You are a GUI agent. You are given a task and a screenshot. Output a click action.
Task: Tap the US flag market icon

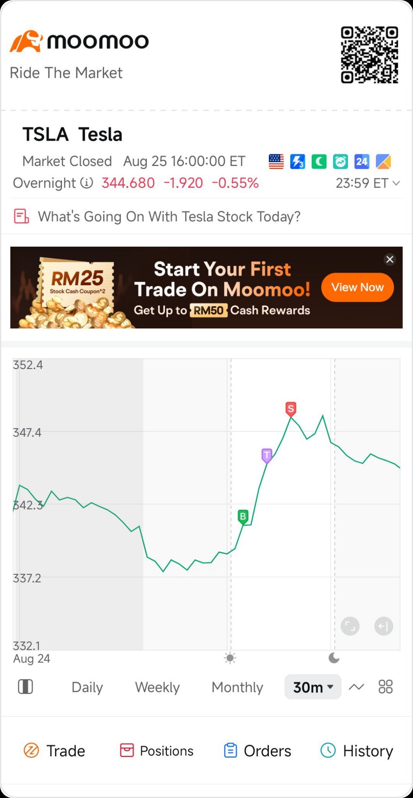point(276,161)
